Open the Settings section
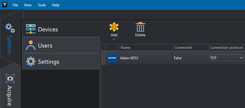The image size is (245, 108). 61,61
